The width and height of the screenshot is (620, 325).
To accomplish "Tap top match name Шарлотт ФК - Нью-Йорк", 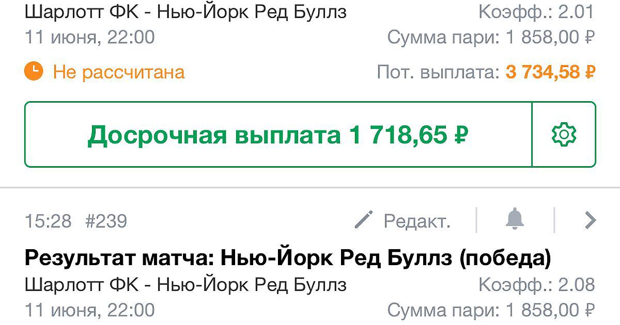I will pos(185,11).
